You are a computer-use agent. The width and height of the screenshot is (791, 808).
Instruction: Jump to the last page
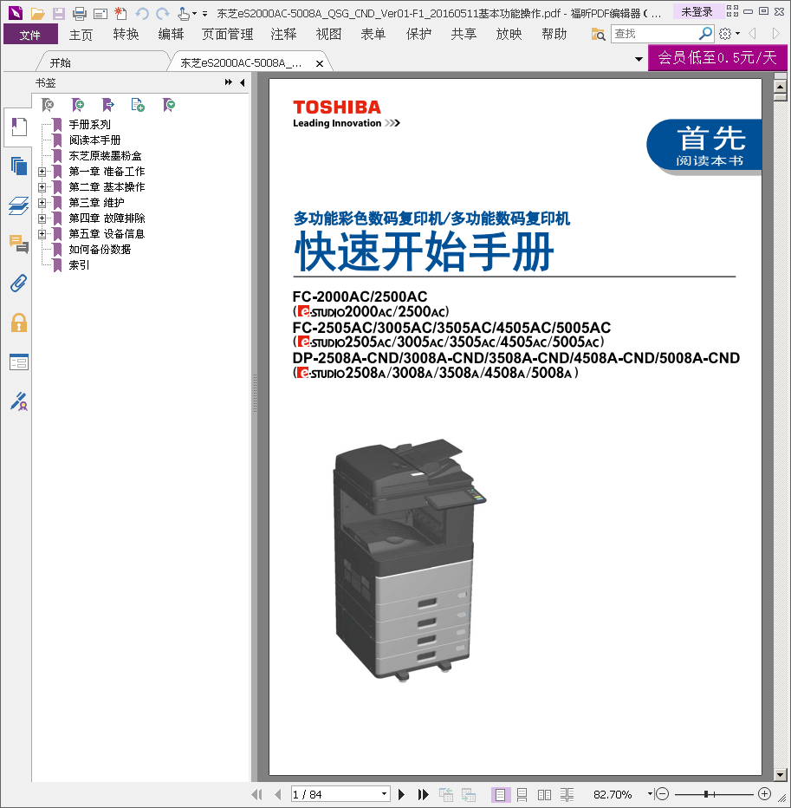click(424, 794)
